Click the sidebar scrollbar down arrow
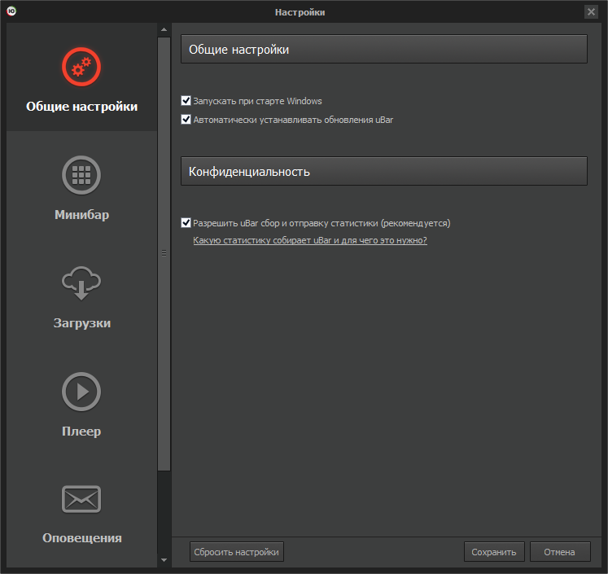The height and width of the screenshot is (574, 608). tap(164, 560)
